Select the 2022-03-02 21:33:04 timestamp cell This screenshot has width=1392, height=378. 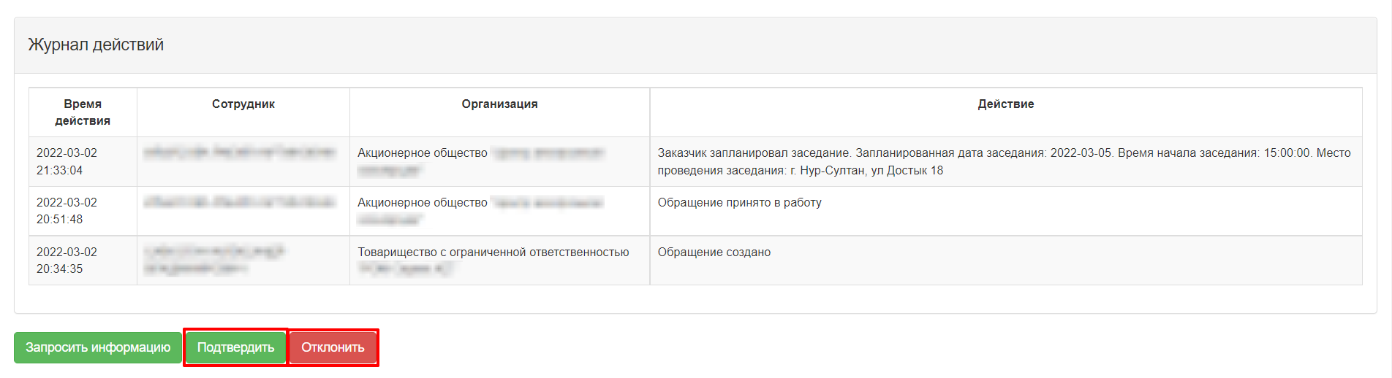coord(83,161)
